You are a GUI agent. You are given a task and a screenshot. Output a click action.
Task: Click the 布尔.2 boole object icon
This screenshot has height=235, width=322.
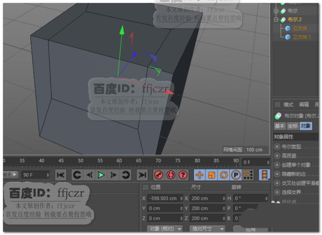(283, 20)
